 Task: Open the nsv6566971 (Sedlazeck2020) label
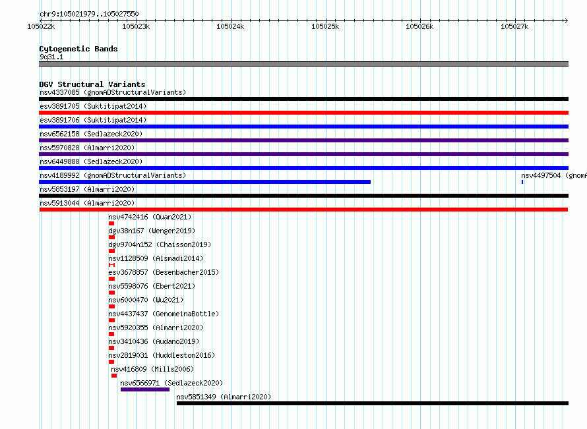tap(171, 383)
